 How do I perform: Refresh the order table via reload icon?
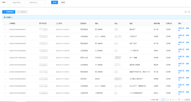(185, 12)
